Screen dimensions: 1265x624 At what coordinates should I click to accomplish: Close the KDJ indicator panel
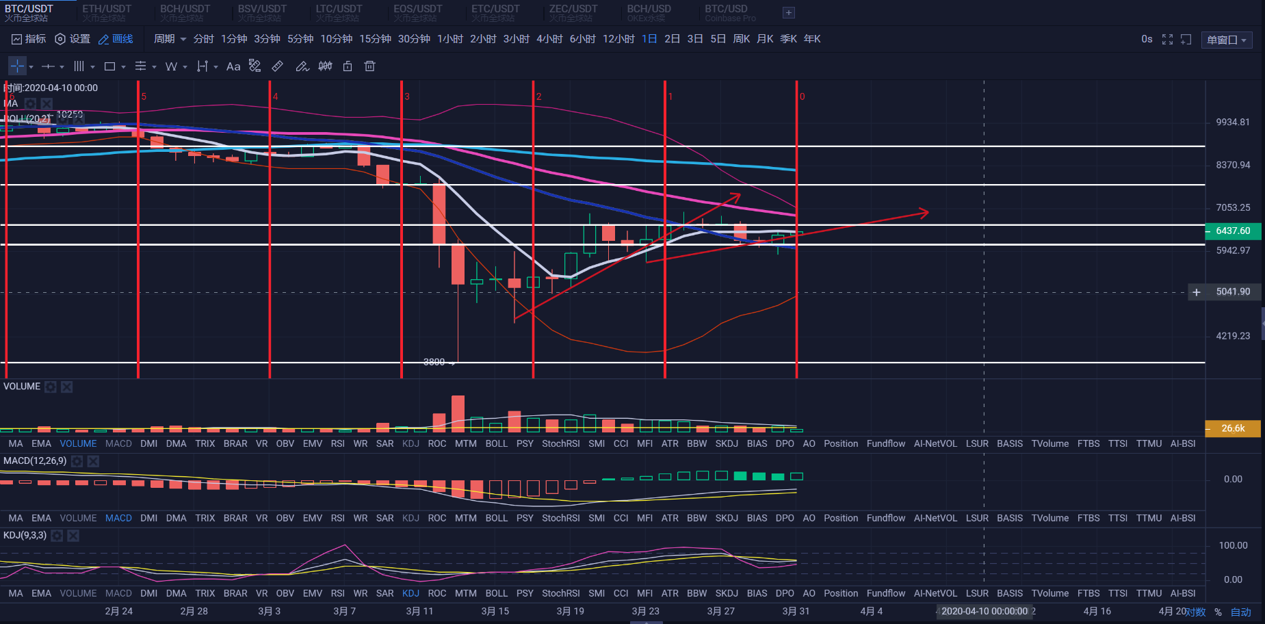[73, 536]
